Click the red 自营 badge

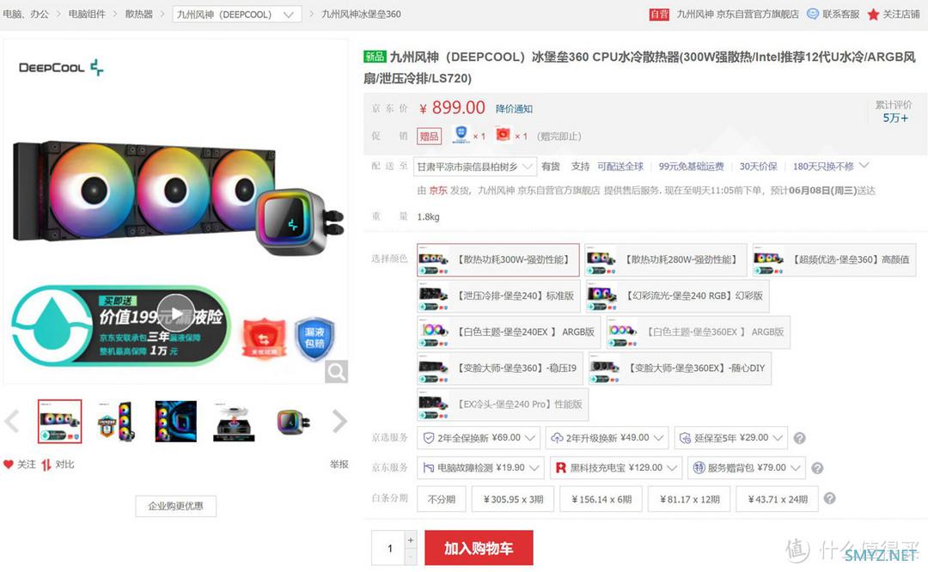(x=659, y=15)
